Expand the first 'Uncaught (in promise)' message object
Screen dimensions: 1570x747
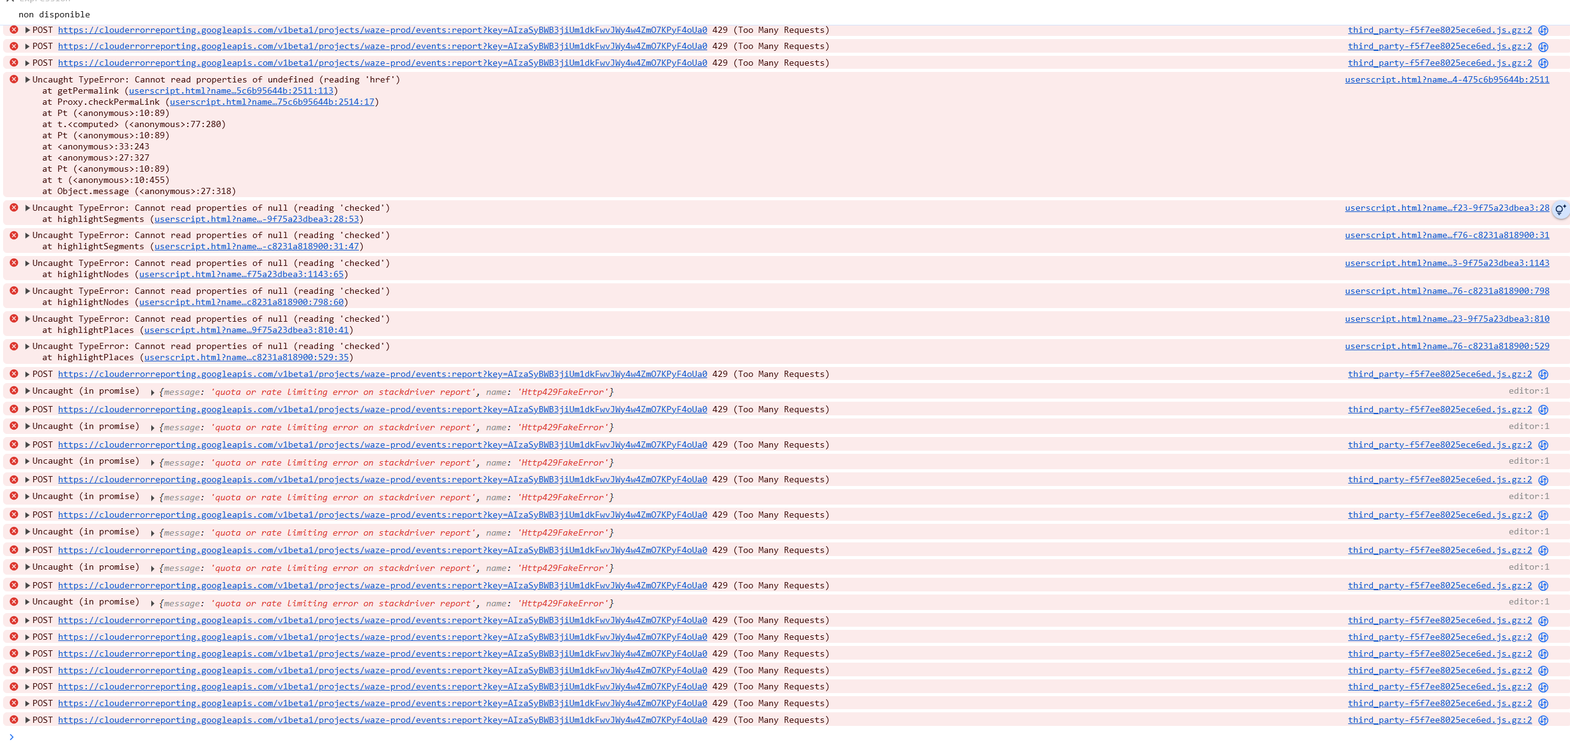tap(152, 392)
